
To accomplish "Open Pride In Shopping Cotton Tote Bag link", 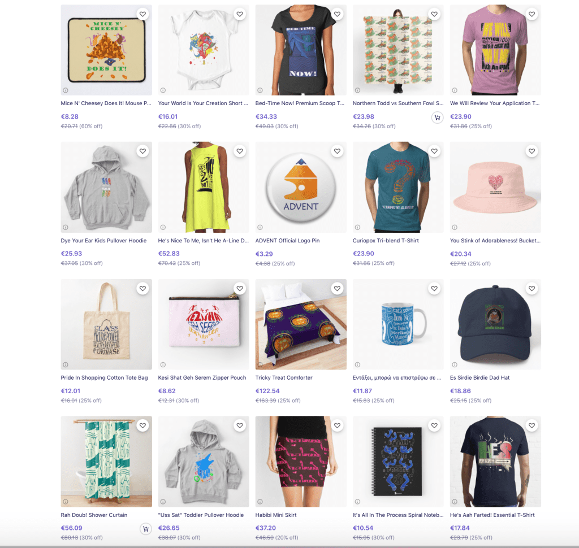I will 104,377.
